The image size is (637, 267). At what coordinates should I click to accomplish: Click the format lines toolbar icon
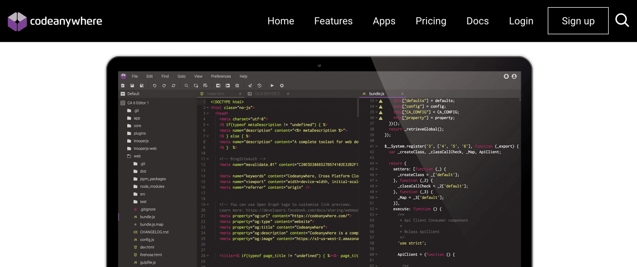click(x=237, y=86)
